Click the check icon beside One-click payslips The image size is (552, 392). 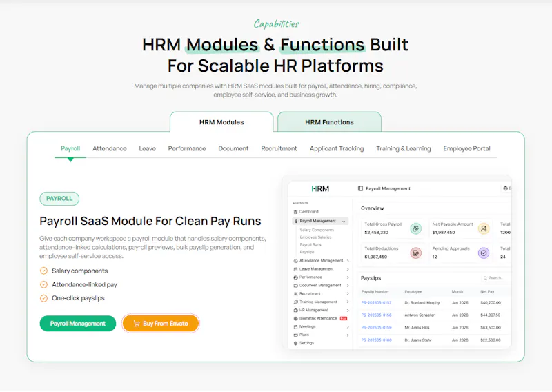[x=43, y=298]
